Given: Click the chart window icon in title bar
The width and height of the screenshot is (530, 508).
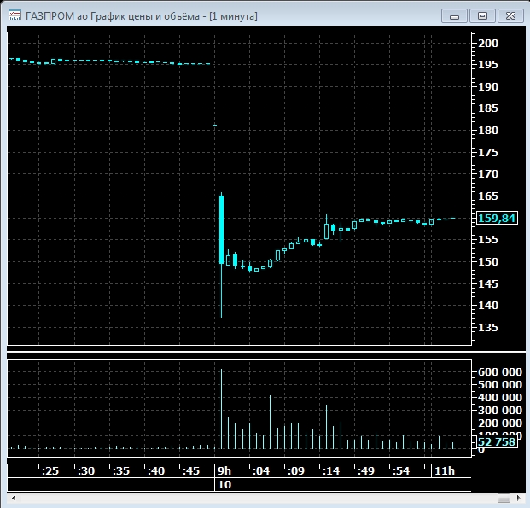Looking at the screenshot, I should [15, 15].
